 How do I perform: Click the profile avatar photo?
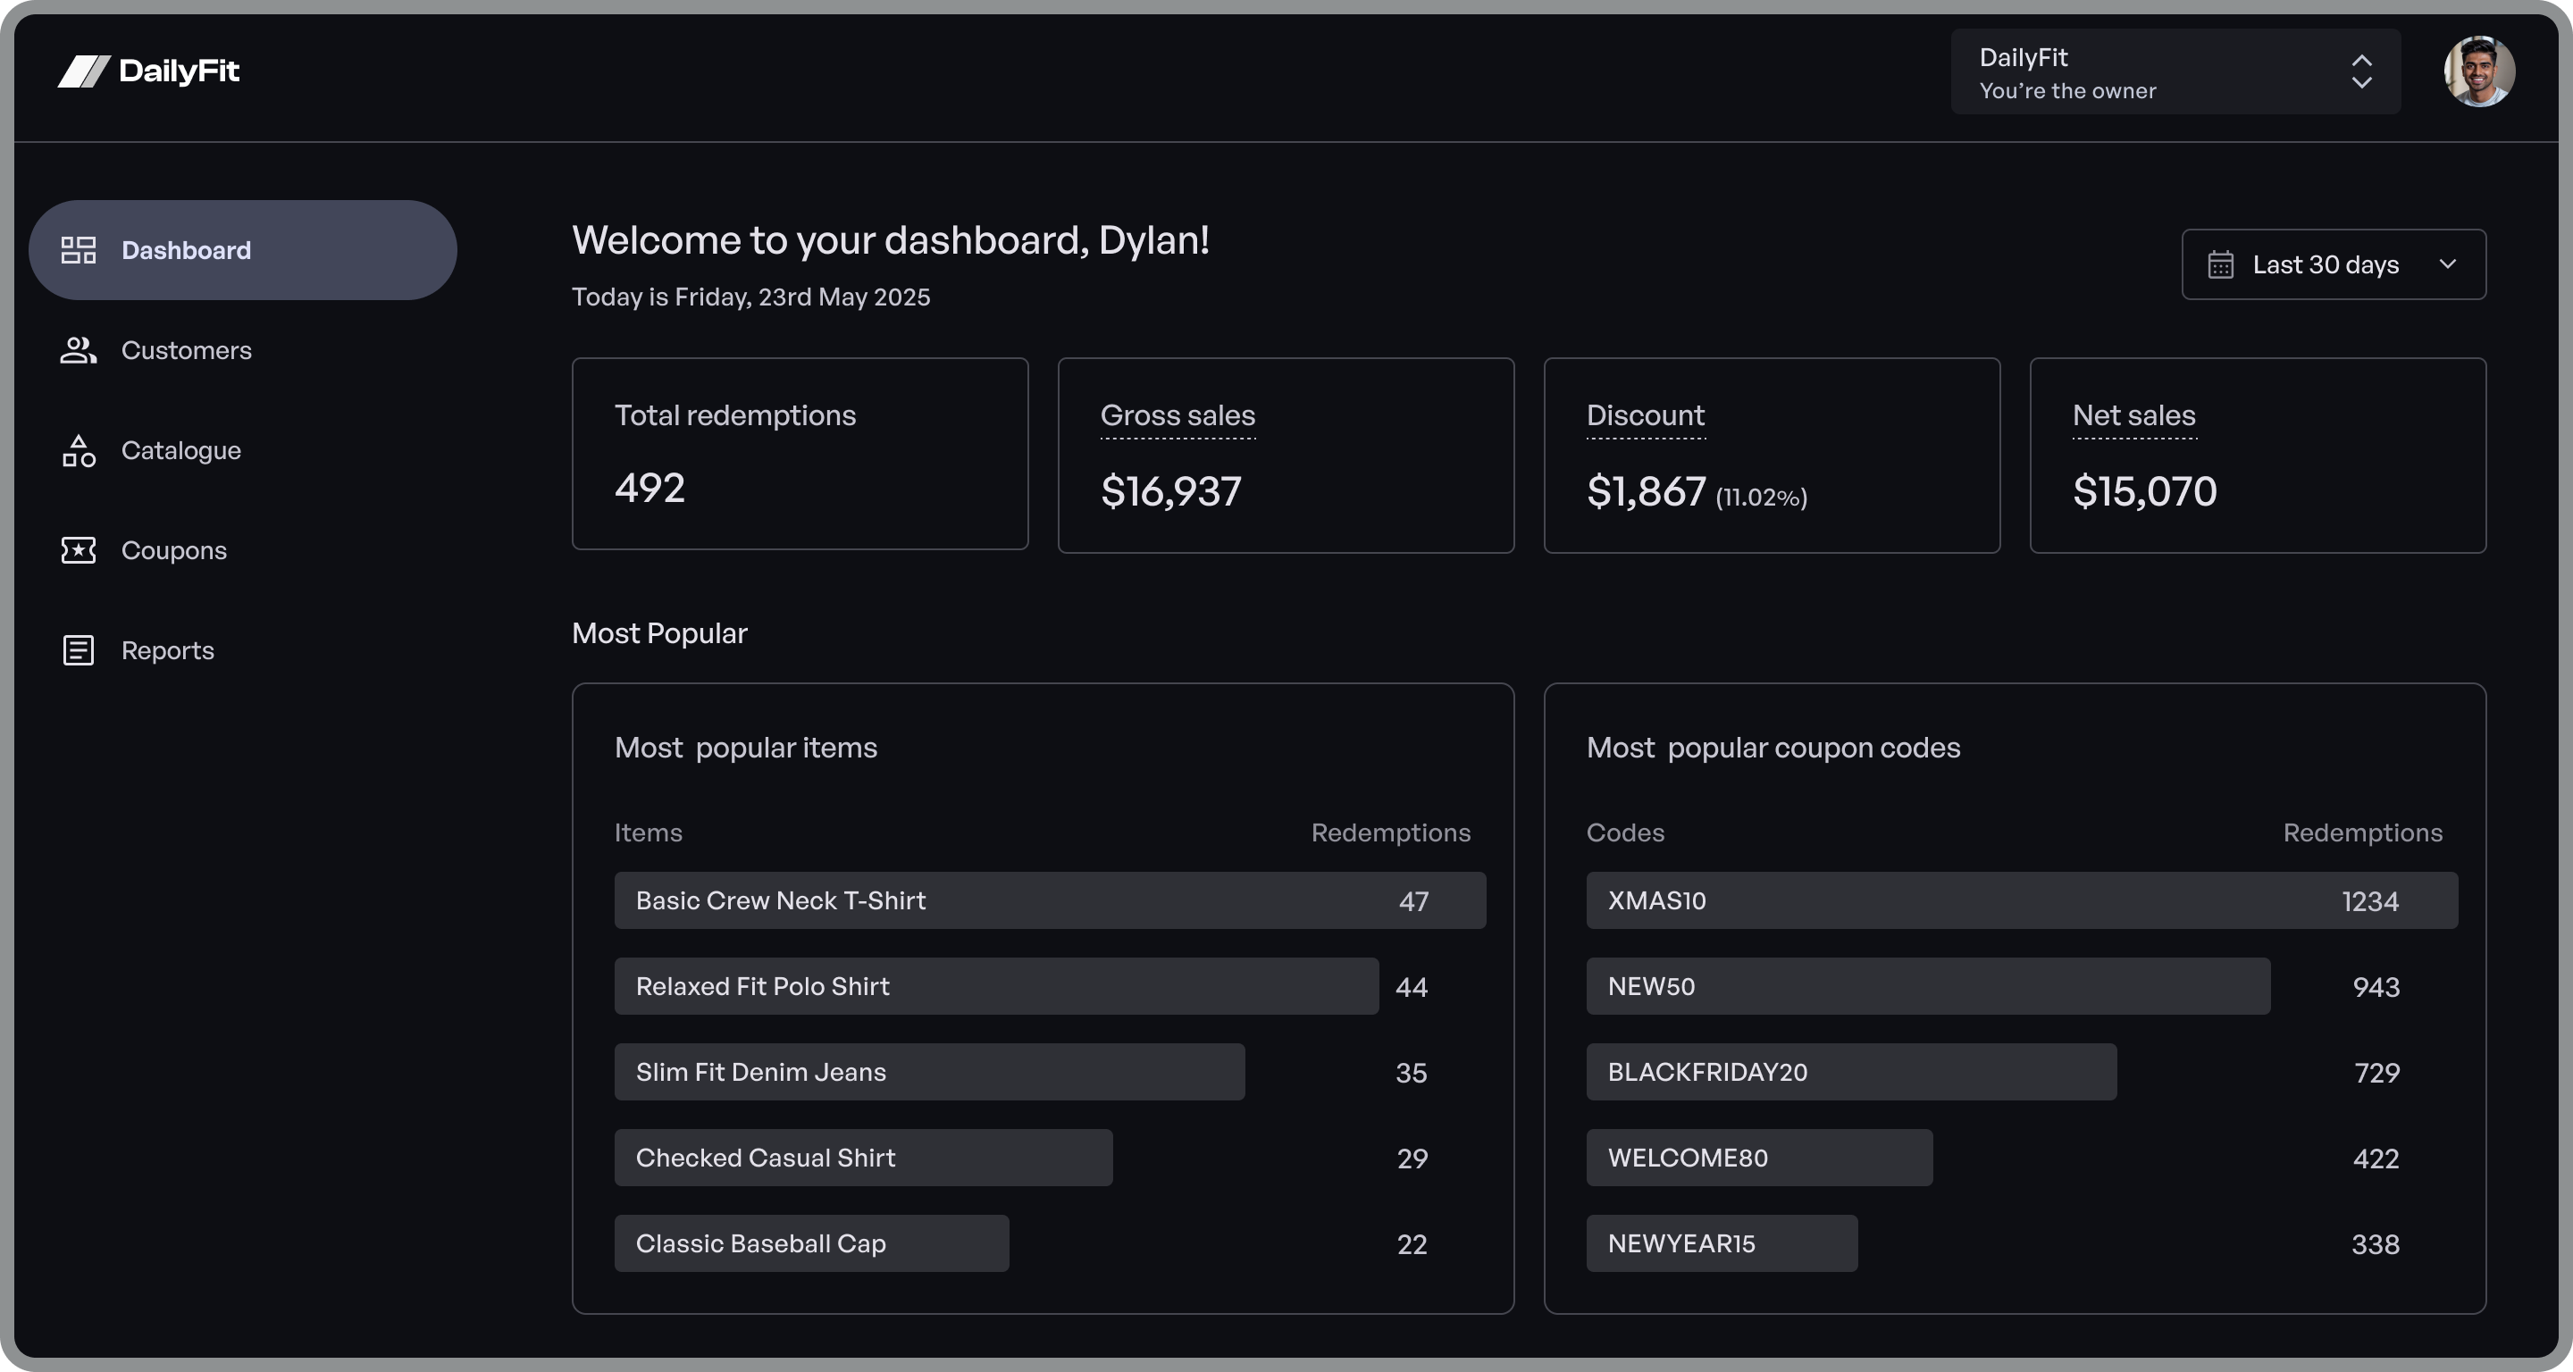(2480, 71)
